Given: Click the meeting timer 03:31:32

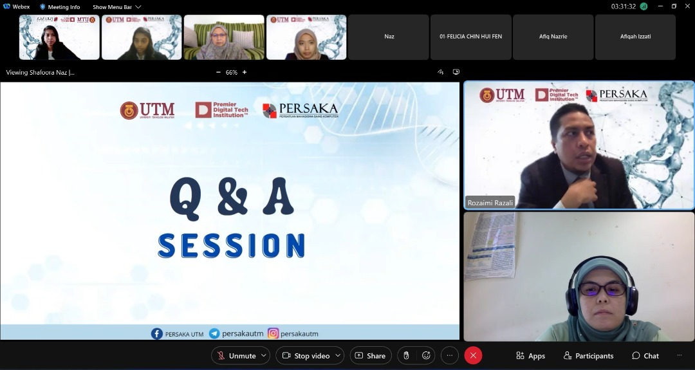Looking at the screenshot, I should coord(623,6).
